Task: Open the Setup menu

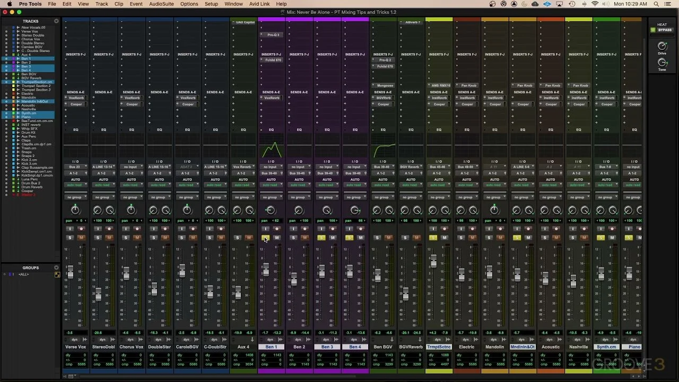Action: (x=211, y=4)
